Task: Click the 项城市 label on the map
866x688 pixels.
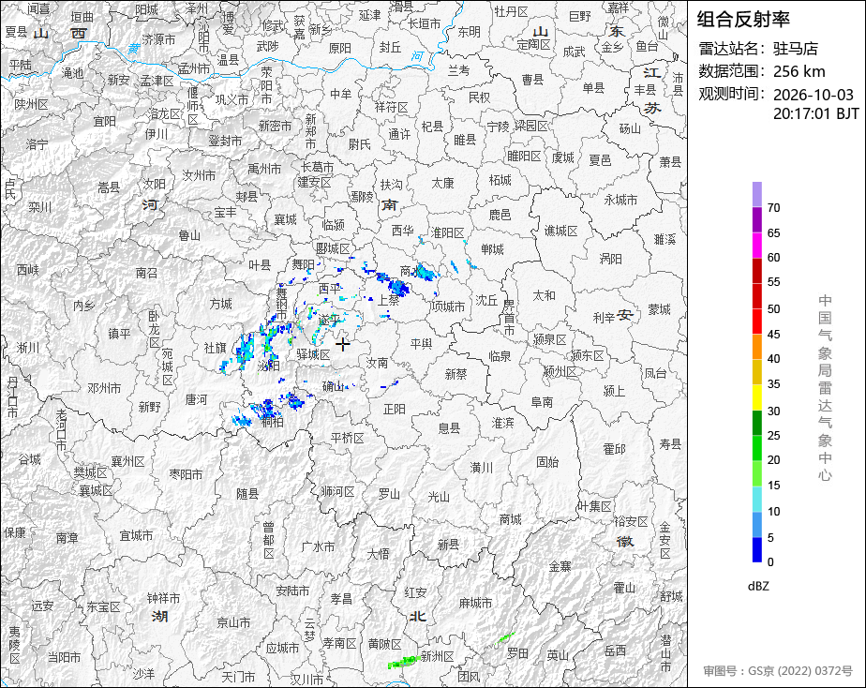Action: point(448,306)
